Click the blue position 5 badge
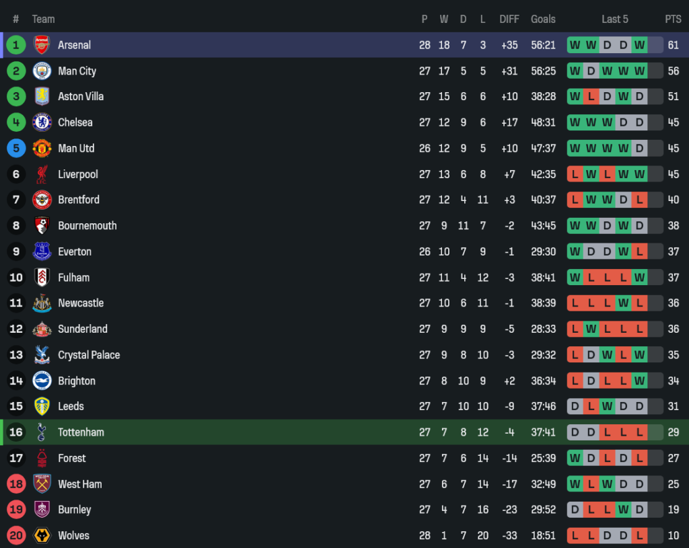 (16, 149)
